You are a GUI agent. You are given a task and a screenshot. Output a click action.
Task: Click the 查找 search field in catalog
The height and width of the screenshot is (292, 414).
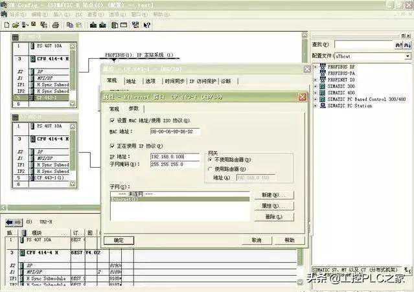(x=364, y=45)
